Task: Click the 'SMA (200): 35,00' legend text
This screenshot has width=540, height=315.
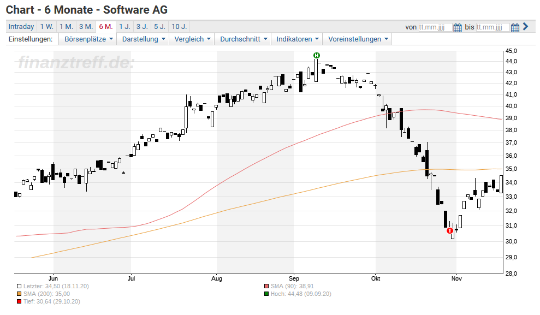Action: pos(46,294)
